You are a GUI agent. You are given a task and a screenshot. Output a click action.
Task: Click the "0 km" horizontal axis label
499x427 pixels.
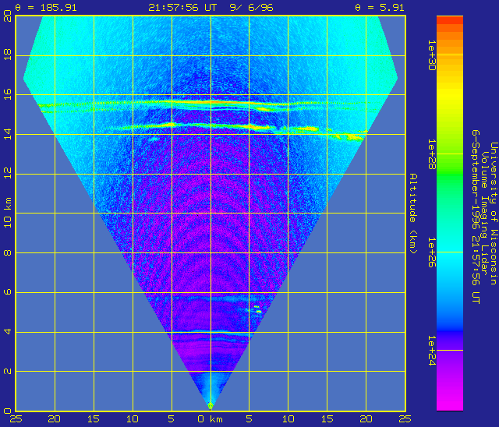[210, 419]
